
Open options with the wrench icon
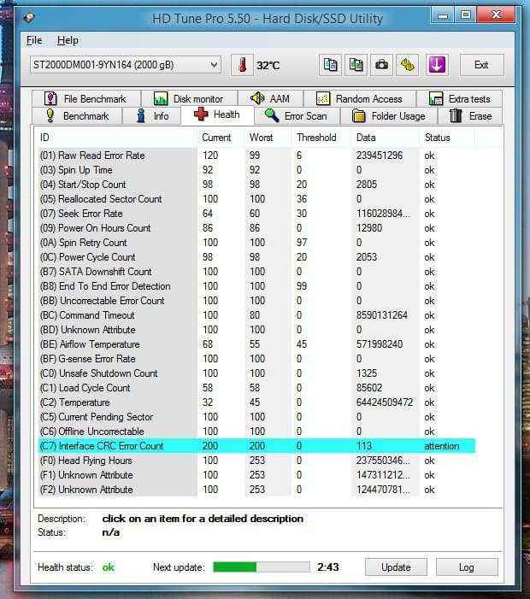point(408,65)
